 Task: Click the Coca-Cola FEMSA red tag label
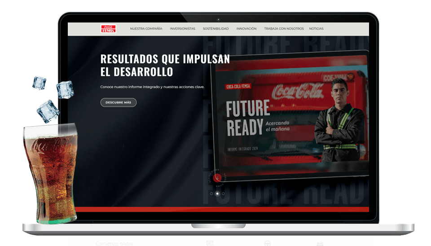pos(238,86)
